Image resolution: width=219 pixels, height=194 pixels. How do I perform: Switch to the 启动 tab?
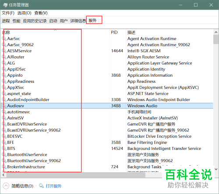click(53, 21)
